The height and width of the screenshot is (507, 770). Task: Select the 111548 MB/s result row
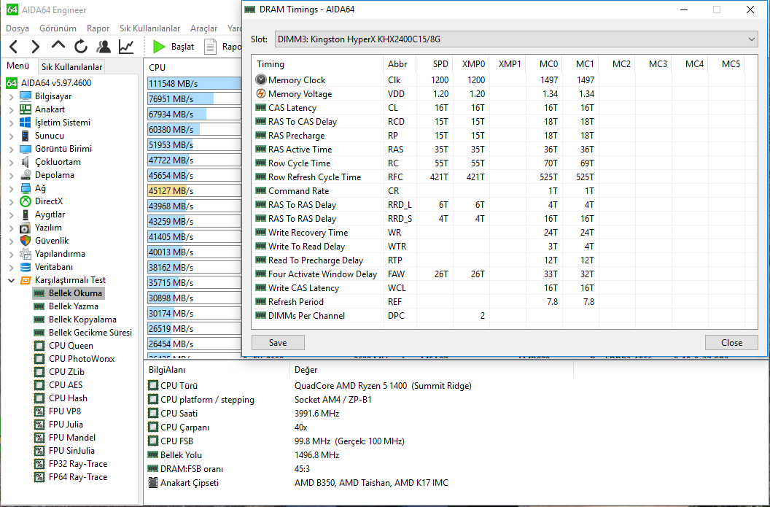coord(195,83)
